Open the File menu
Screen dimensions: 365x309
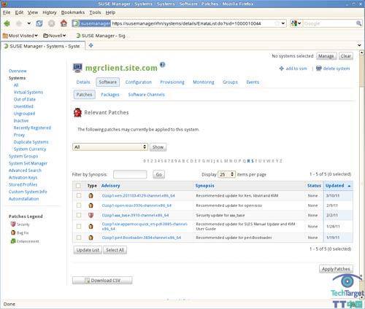[7, 12]
